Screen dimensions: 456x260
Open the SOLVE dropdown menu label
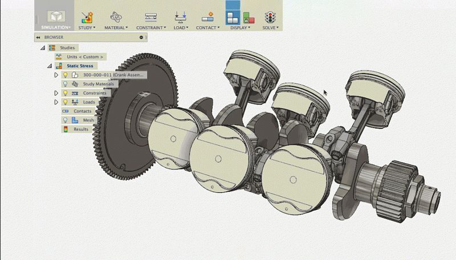pos(270,27)
